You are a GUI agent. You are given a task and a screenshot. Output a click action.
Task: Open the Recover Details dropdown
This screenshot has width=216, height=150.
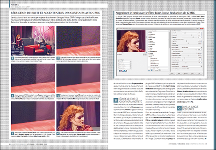pyautogui.click(x=192, y=47)
